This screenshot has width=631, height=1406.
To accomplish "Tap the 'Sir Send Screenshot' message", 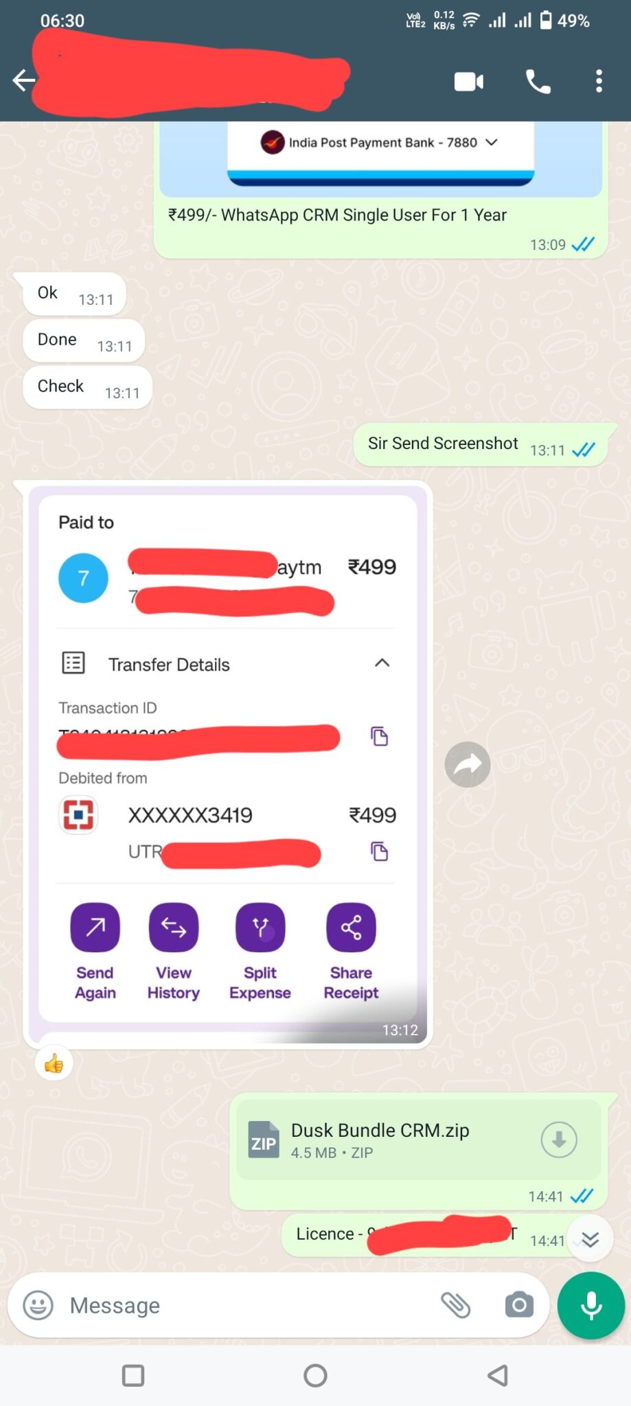I will click(x=443, y=443).
